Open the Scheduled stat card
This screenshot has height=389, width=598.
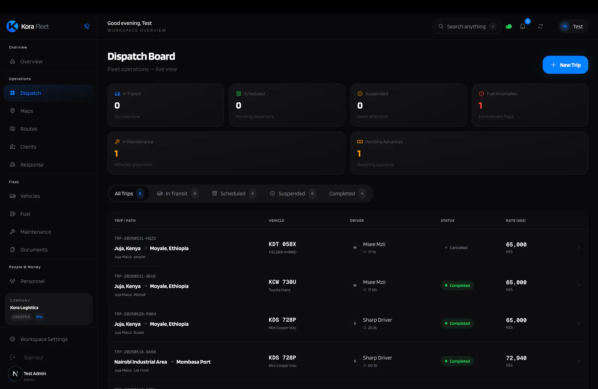[x=287, y=105]
